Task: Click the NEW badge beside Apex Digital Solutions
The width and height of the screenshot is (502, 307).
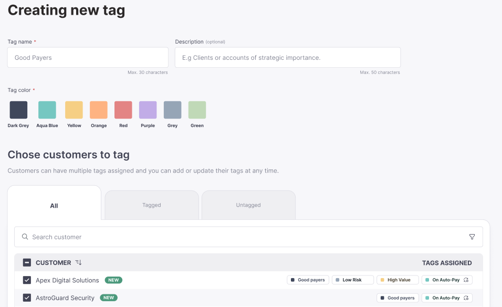Action: pyautogui.click(x=113, y=280)
